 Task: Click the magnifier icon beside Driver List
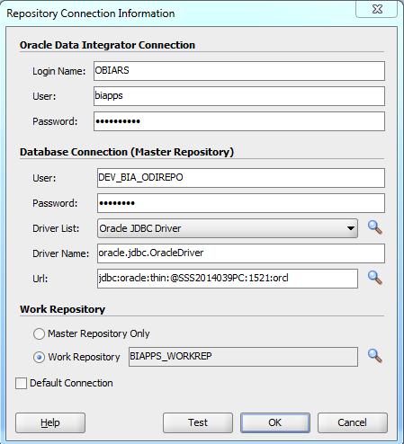click(374, 227)
